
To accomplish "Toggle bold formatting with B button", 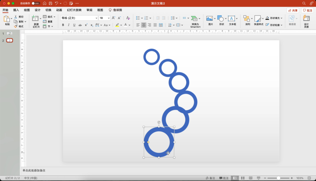I will (63, 25).
